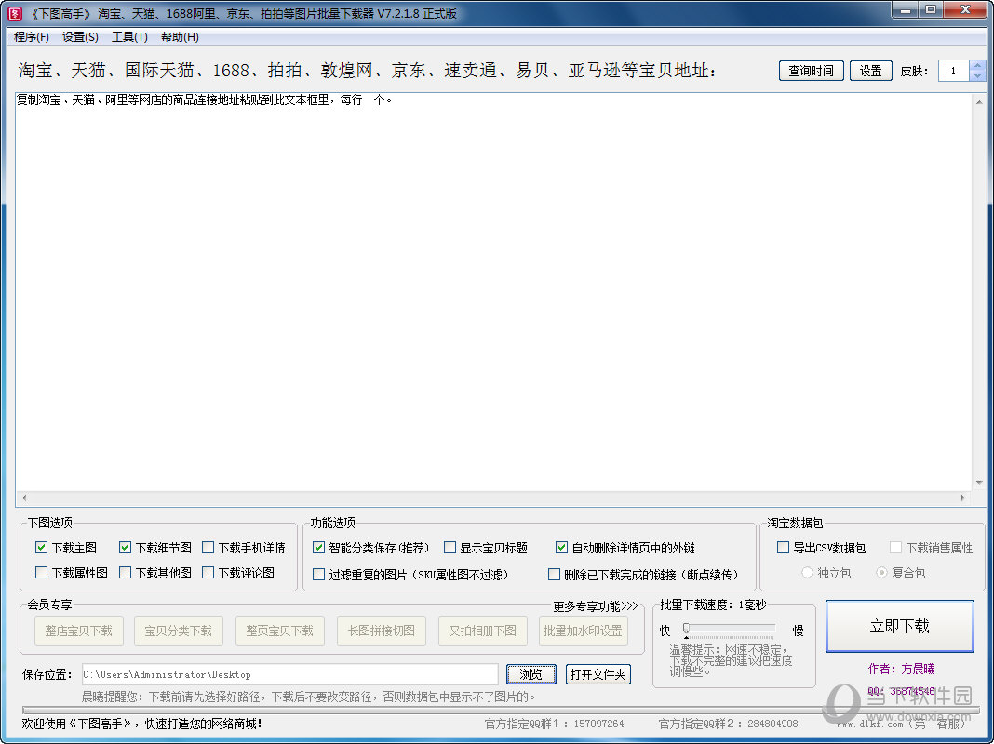Uncheck 自动删除详情页中的外链 checkbox
This screenshot has width=994, height=744.
[561, 547]
